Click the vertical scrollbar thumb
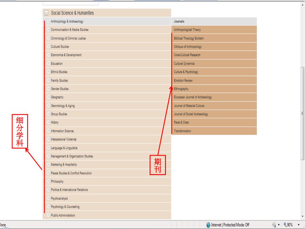The image size is (305, 229). (x=302, y=113)
